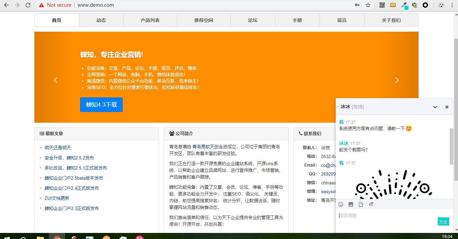
Task: Open the emoji picker in chat
Action: pyautogui.click(x=341, y=204)
